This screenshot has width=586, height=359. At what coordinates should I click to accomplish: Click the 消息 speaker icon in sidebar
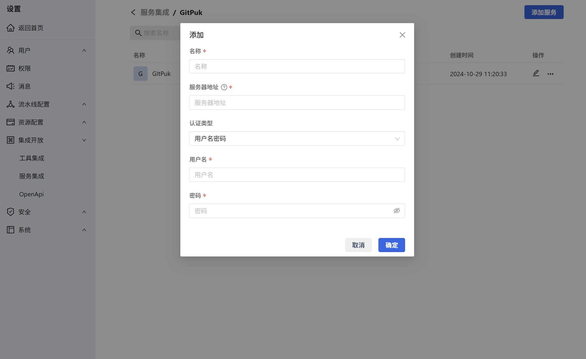click(x=10, y=86)
